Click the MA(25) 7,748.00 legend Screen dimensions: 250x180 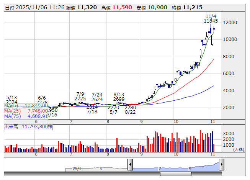tap(26, 111)
